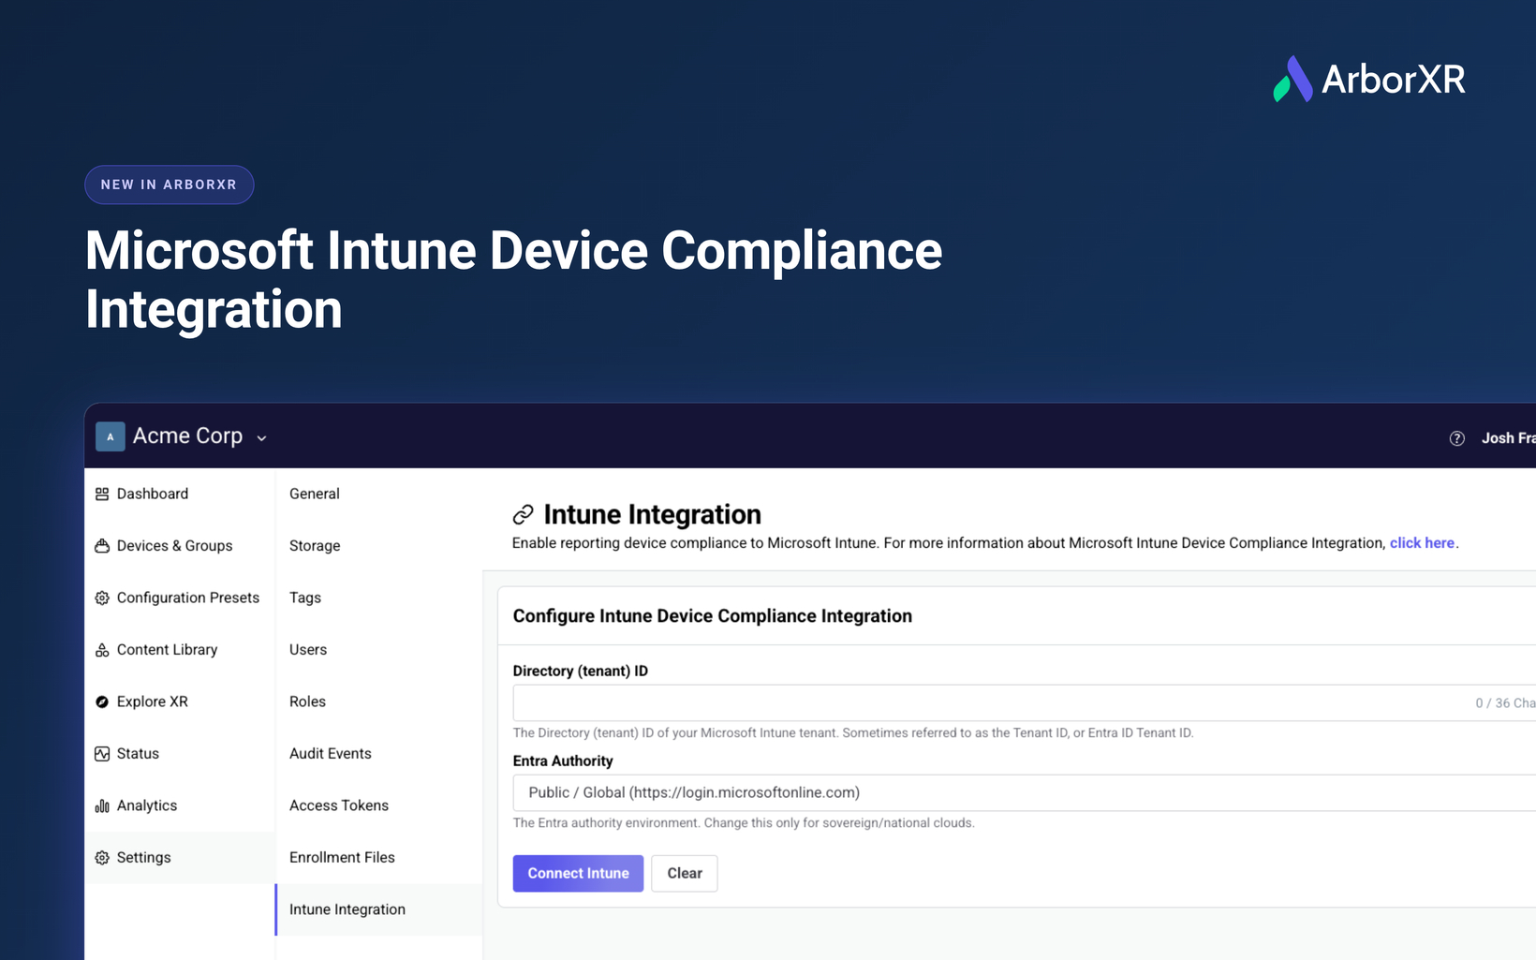
Task: View the Status page
Action: [180, 754]
